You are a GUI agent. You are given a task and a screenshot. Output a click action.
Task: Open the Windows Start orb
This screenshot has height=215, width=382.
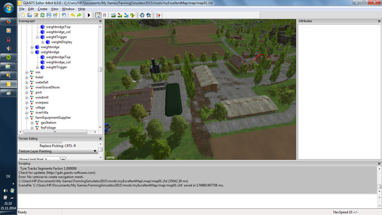tap(9, 8)
